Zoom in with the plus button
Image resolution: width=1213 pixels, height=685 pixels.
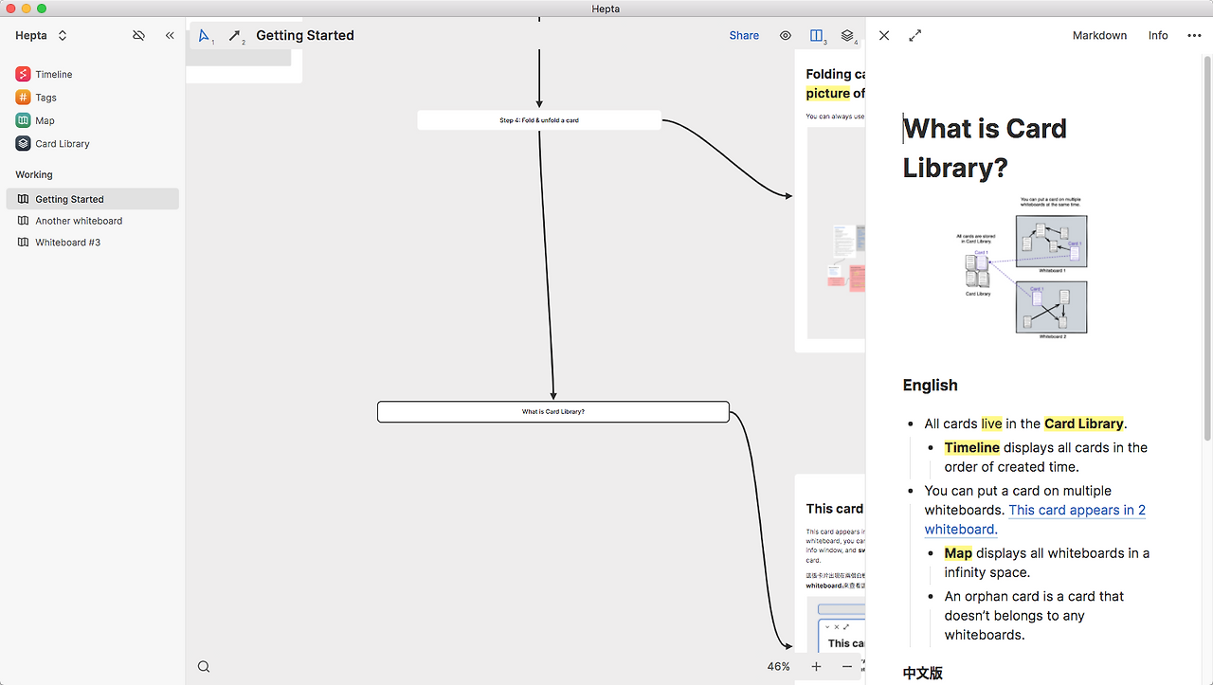pyautogui.click(x=816, y=667)
